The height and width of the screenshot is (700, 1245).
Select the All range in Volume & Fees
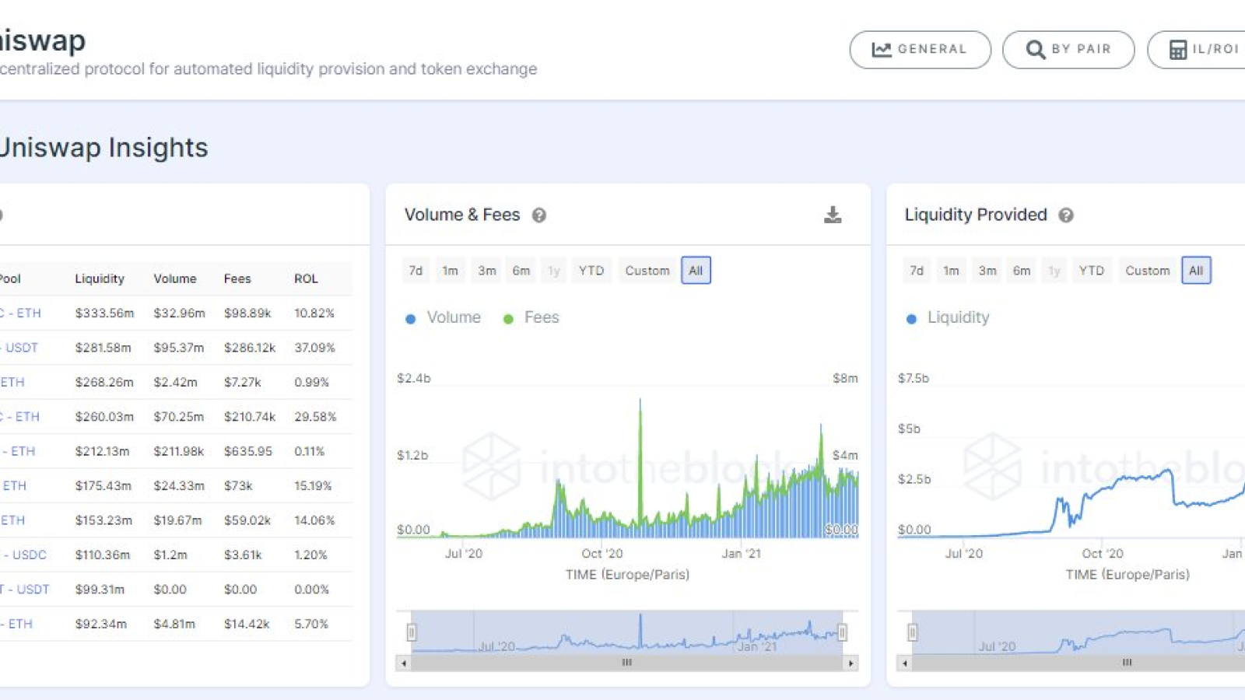(696, 271)
